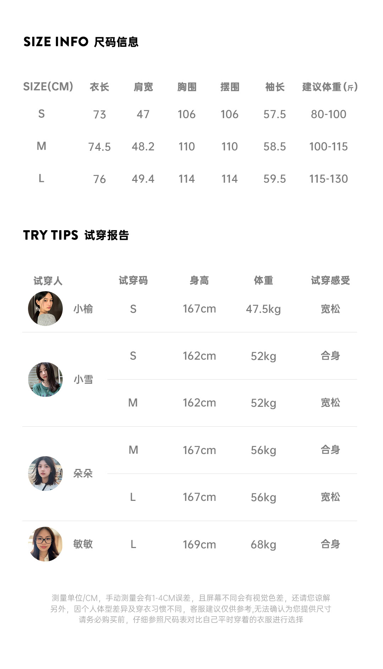Click 小雪's avatar picture
383x669 pixels.
[x=45, y=379]
